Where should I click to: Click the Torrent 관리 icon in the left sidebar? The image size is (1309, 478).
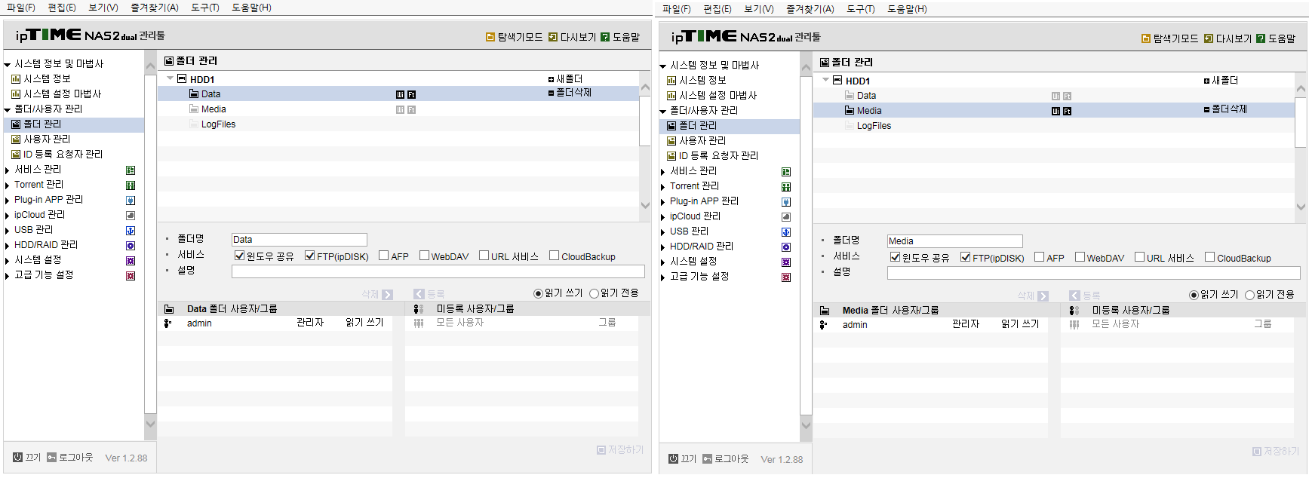[131, 185]
